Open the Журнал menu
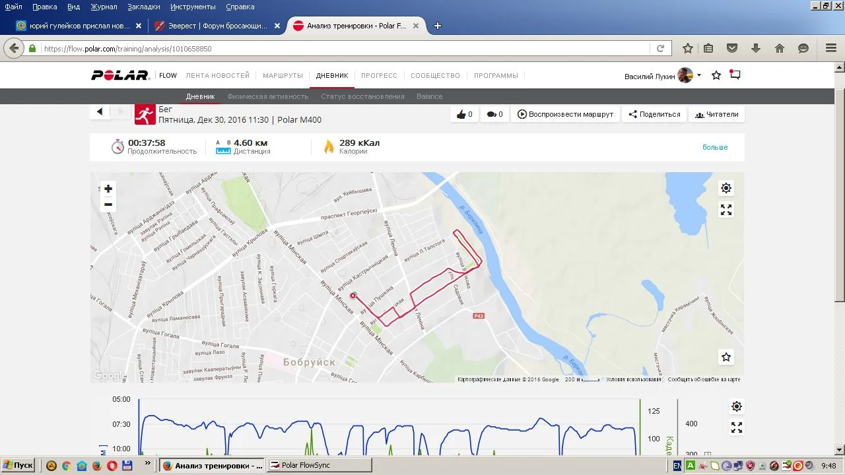Screen dimensions: 845x475 pos(104,7)
